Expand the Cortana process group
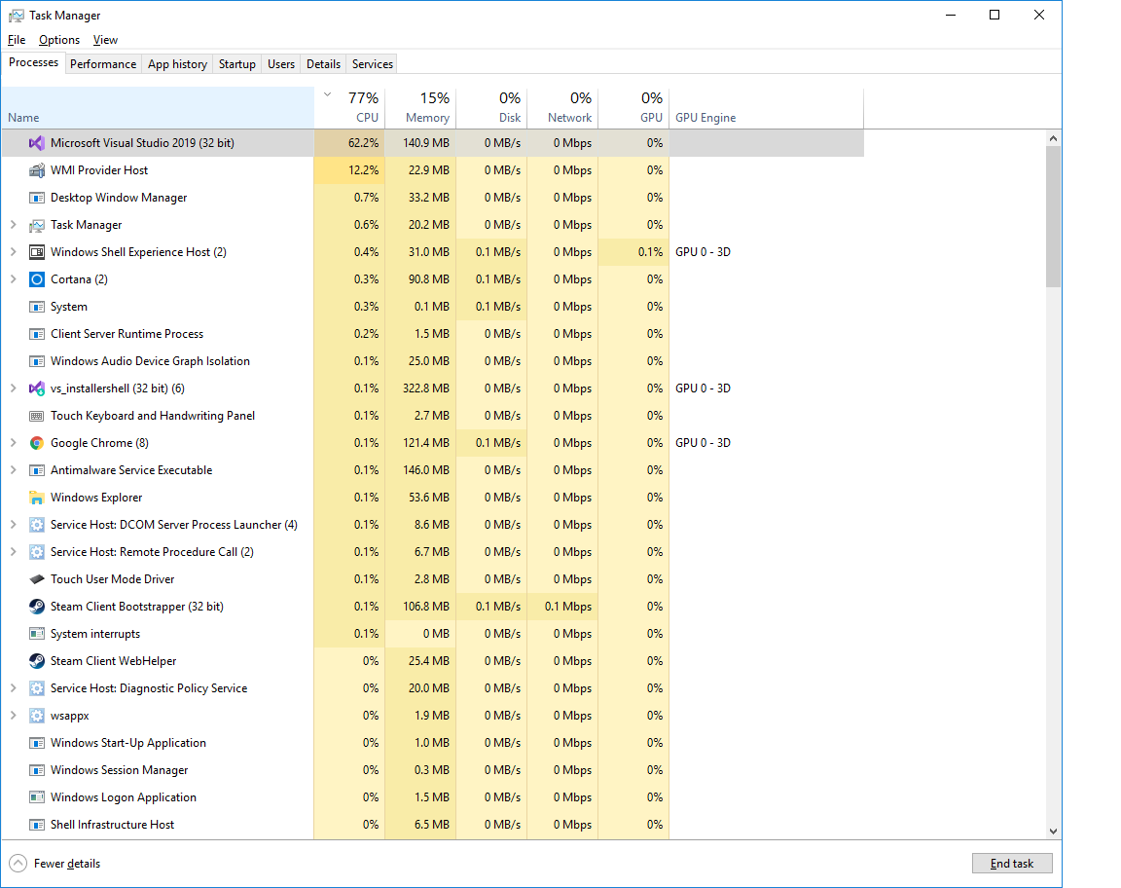This screenshot has width=1121, height=888. 13,279
